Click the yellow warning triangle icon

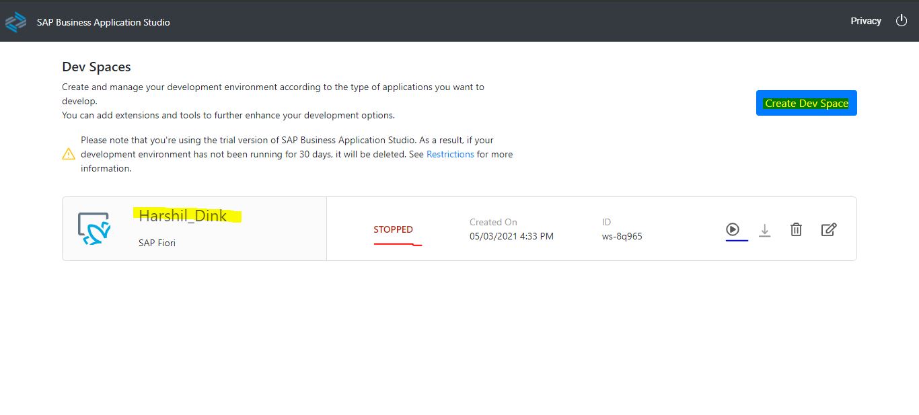(69, 154)
